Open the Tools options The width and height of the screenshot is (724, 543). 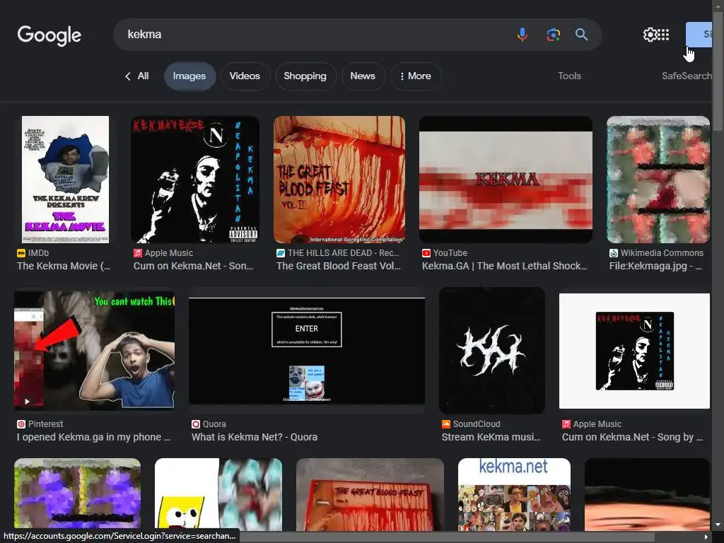click(569, 76)
